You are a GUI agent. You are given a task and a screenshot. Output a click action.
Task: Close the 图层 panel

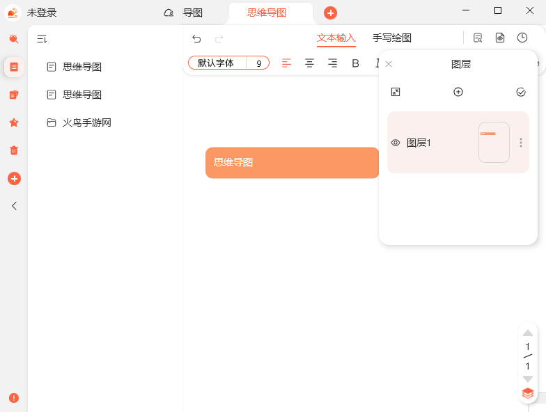(x=389, y=64)
